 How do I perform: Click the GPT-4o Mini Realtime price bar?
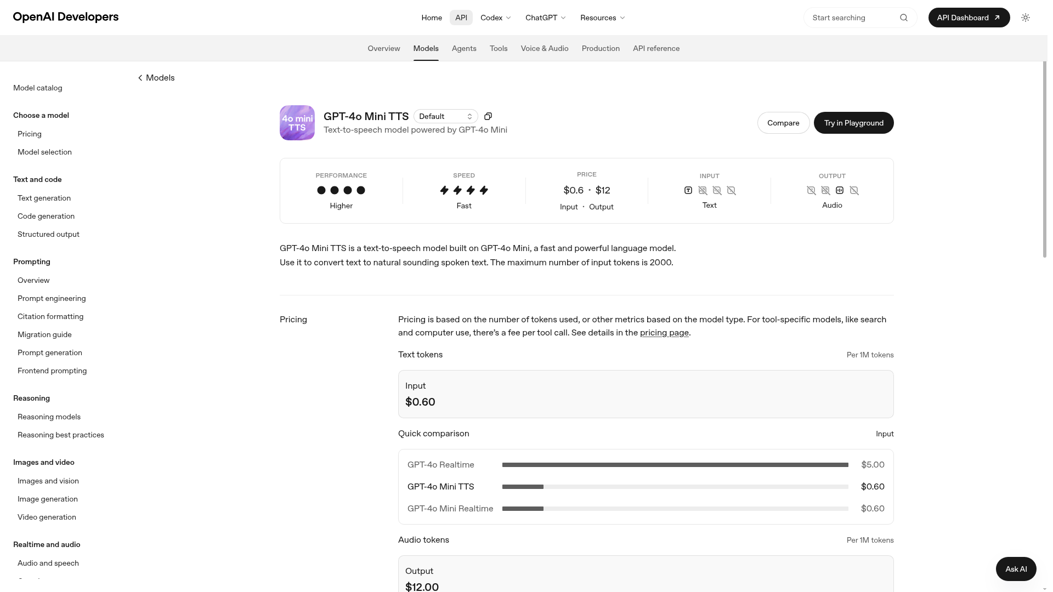click(x=675, y=509)
